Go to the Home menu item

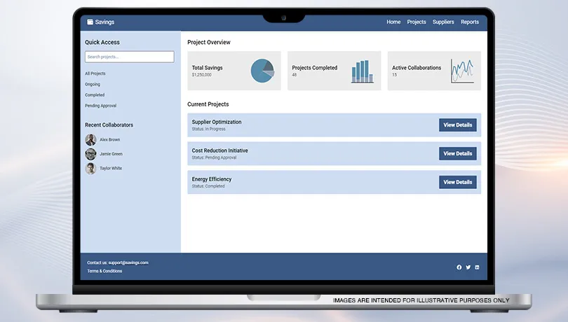393,22
